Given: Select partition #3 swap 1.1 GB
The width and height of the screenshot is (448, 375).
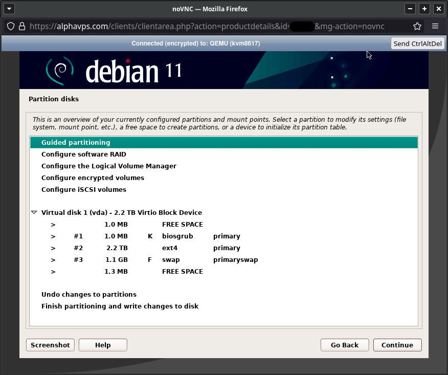Looking at the screenshot, I should (x=223, y=259).
